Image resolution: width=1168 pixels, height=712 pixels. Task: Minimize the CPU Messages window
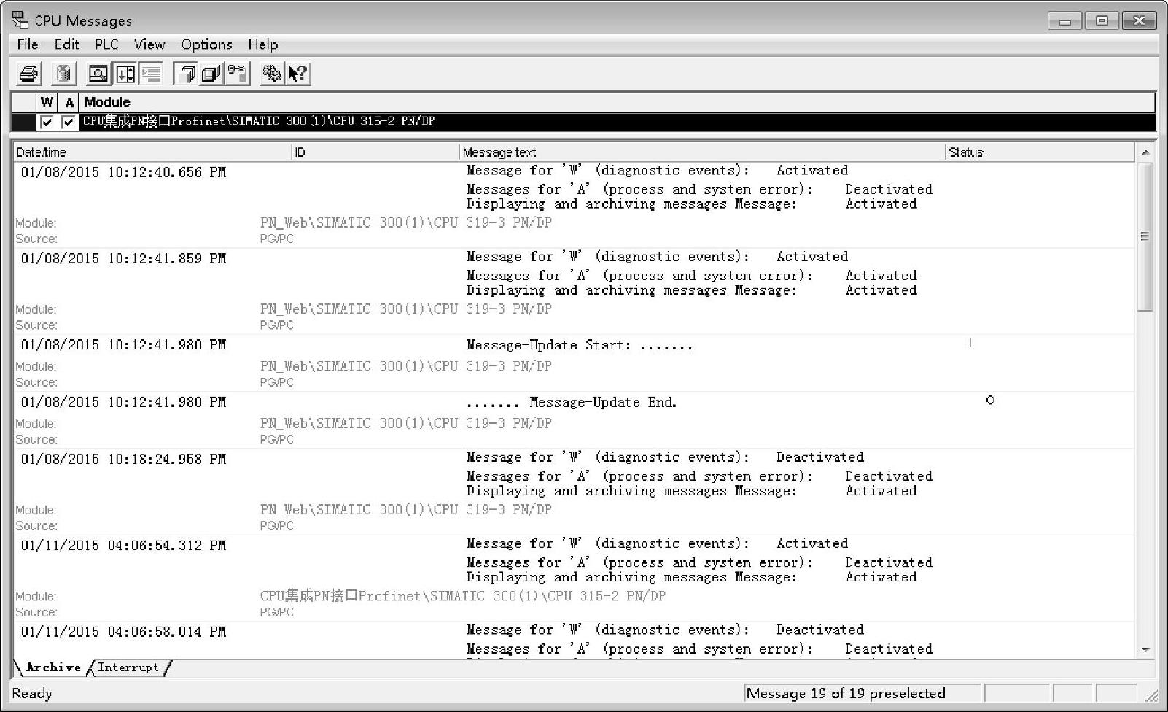pos(1064,21)
